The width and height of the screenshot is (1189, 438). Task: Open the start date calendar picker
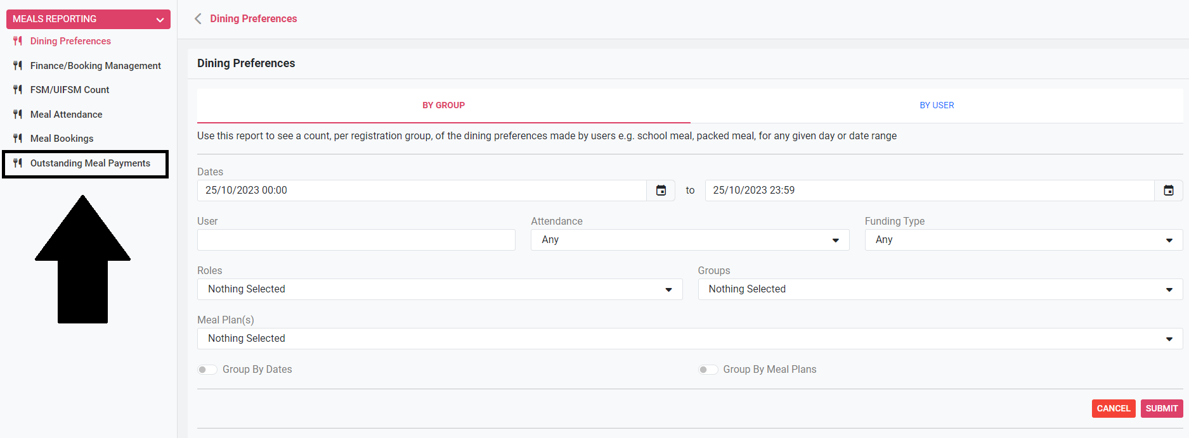pos(661,191)
